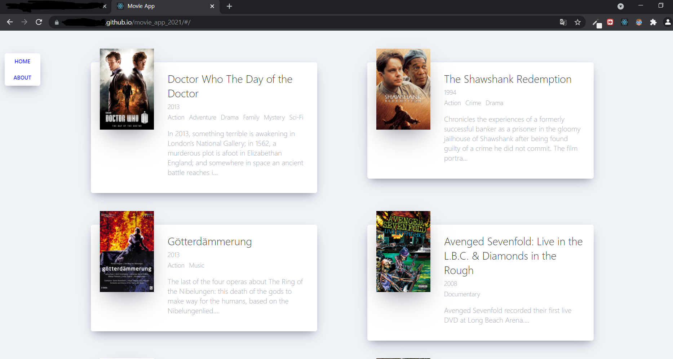The image size is (673, 359).
Task: Open The Shawshank Redemption poster
Action: tap(403, 89)
